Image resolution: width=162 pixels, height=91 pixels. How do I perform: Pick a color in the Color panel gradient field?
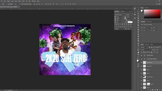click(152, 14)
